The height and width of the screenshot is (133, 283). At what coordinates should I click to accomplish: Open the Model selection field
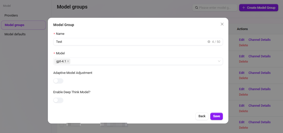tap(138, 61)
